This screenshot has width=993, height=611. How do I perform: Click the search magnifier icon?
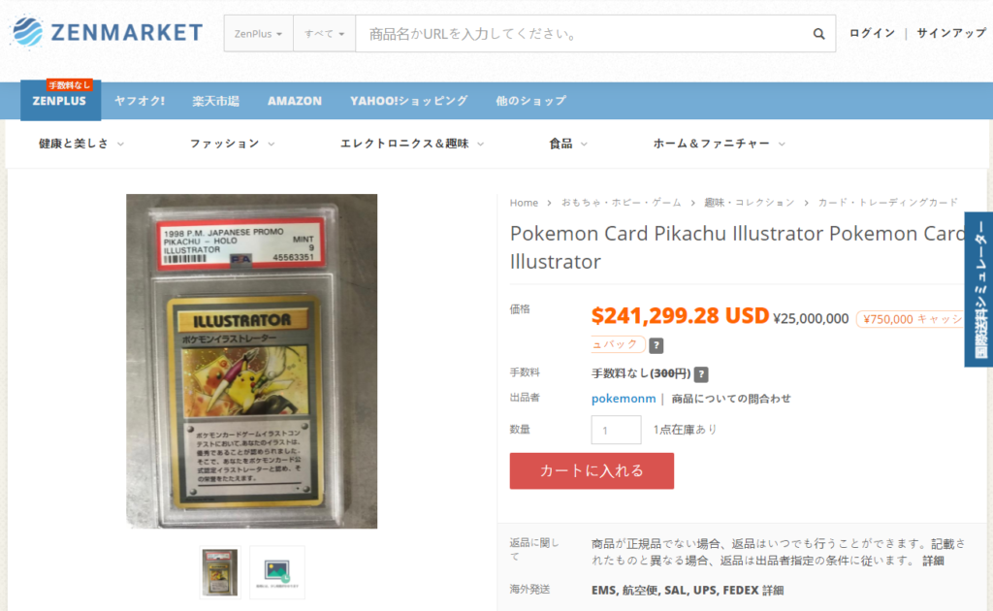click(818, 34)
